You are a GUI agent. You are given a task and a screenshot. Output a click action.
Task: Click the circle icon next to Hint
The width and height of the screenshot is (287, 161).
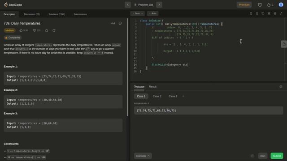pos(120,23)
